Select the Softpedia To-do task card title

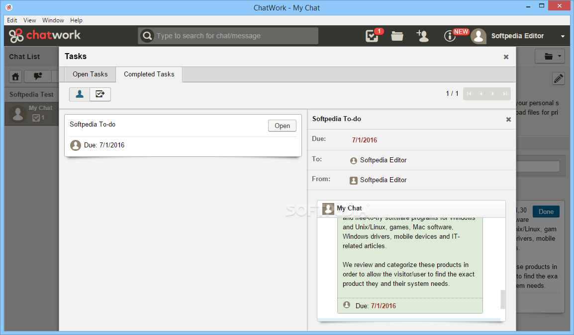(x=93, y=124)
